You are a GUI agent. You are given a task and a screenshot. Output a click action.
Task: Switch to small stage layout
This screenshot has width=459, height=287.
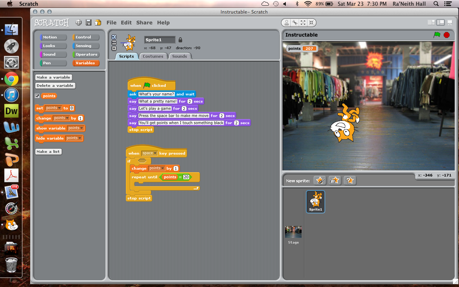pos(431,23)
